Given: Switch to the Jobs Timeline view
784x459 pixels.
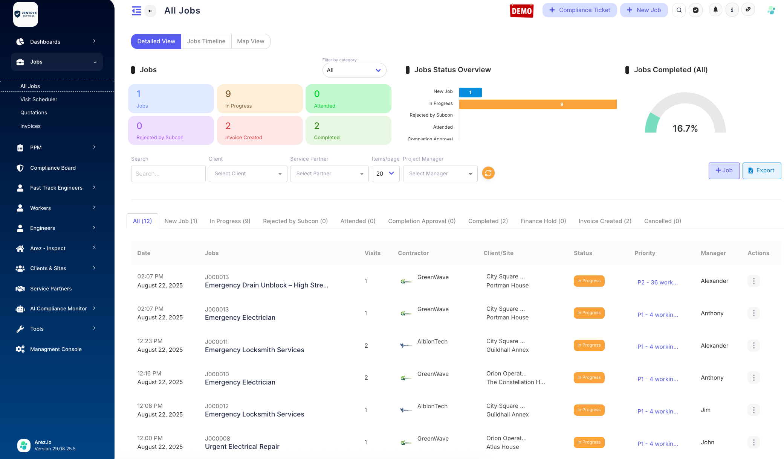Looking at the screenshot, I should pyautogui.click(x=206, y=41).
